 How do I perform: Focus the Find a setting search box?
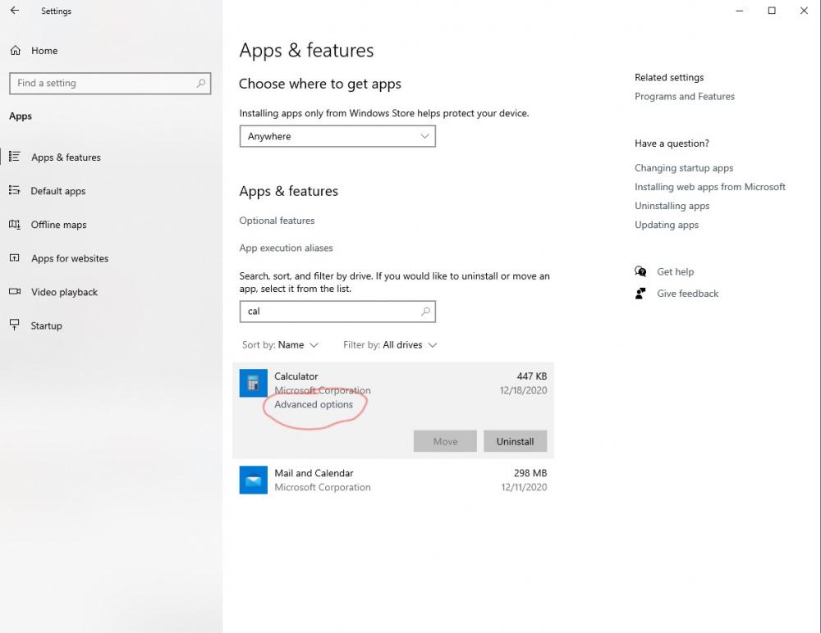pyautogui.click(x=110, y=83)
